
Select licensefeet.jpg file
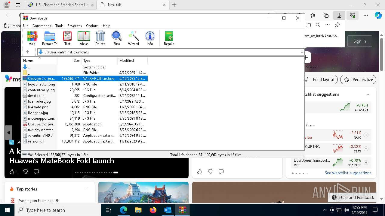[85, 101]
